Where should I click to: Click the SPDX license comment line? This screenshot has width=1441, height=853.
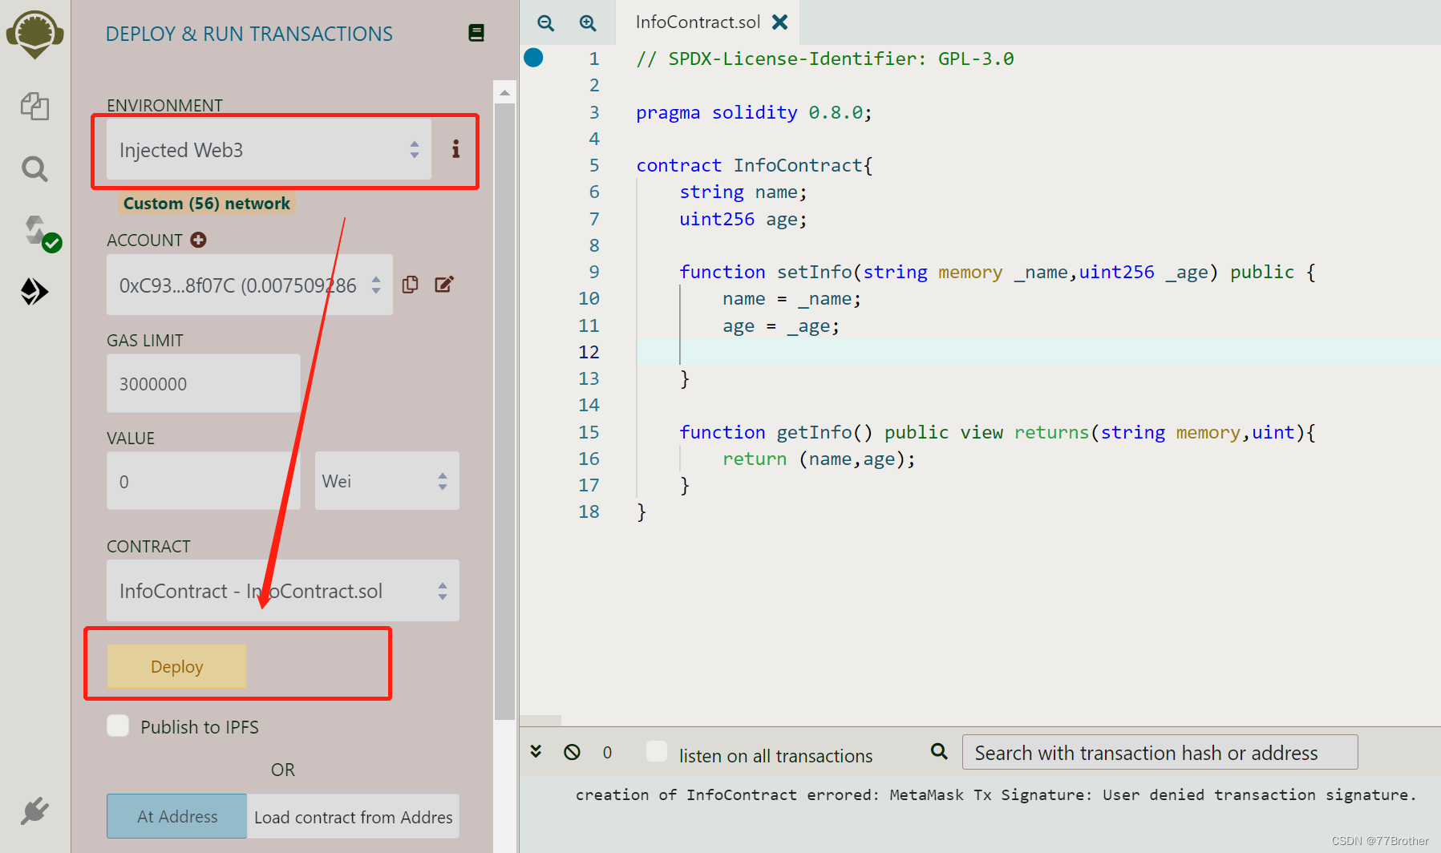pyautogui.click(x=824, y=59)
